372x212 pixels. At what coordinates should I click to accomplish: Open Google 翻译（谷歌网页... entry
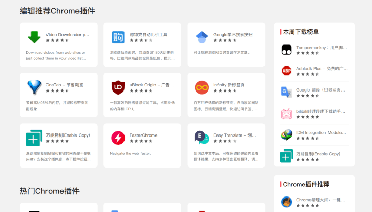click(320, 90)
